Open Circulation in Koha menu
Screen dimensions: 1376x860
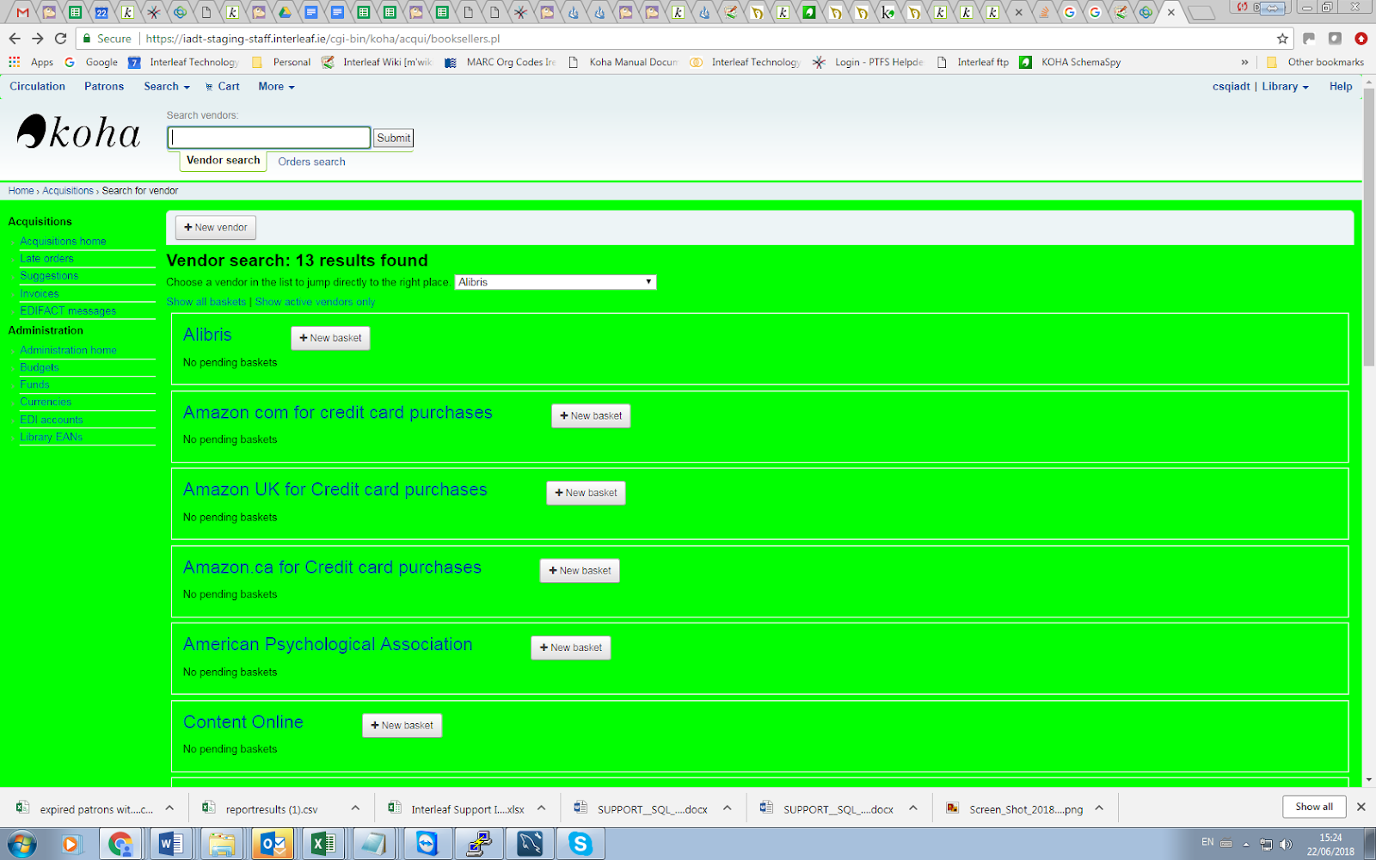tap(37, 86)
